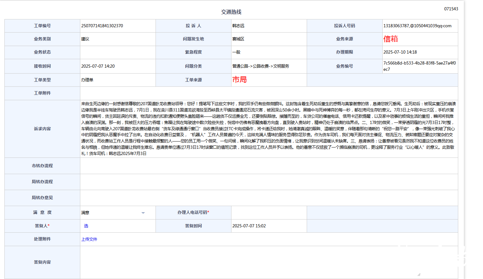Click the textarea resize handle corner
This screenshot has width=483, height=279.
(x=419, y=275)
